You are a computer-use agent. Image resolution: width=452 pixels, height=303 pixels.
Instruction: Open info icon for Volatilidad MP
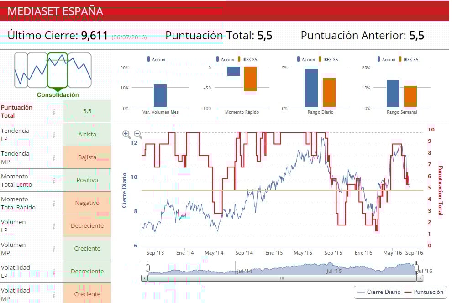click(54, 295)
